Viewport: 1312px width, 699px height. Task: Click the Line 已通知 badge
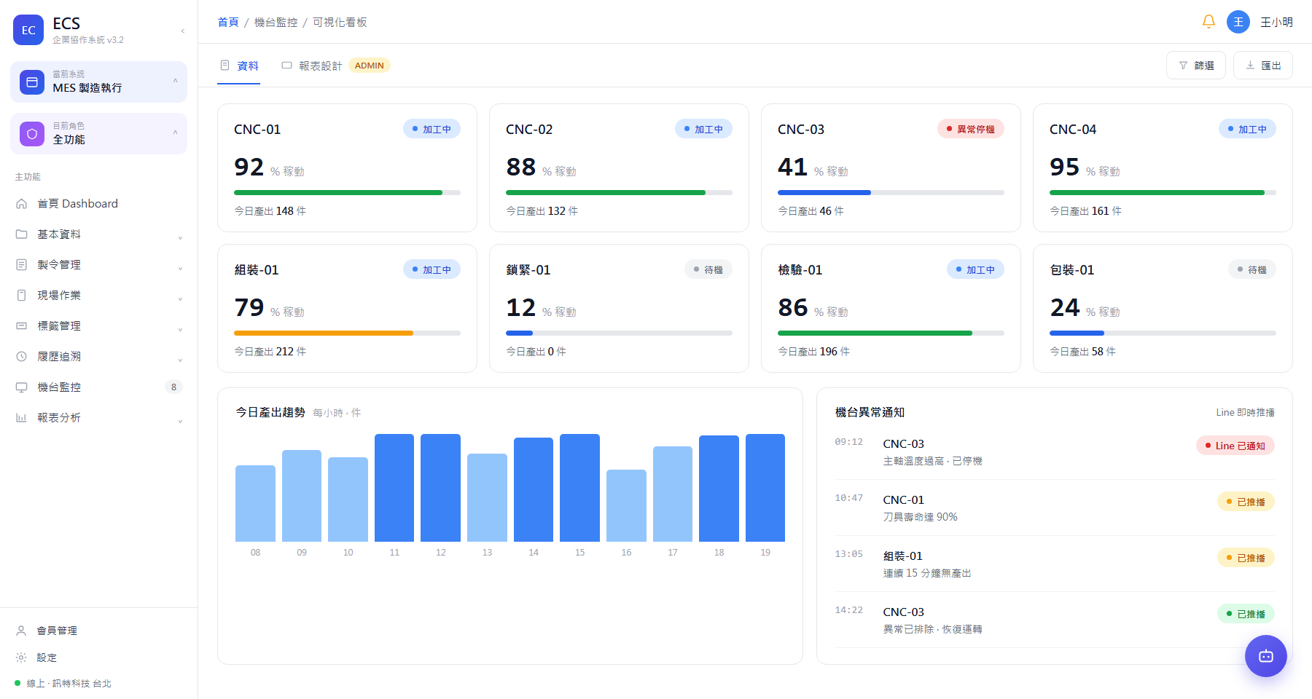pos(1235,446)
